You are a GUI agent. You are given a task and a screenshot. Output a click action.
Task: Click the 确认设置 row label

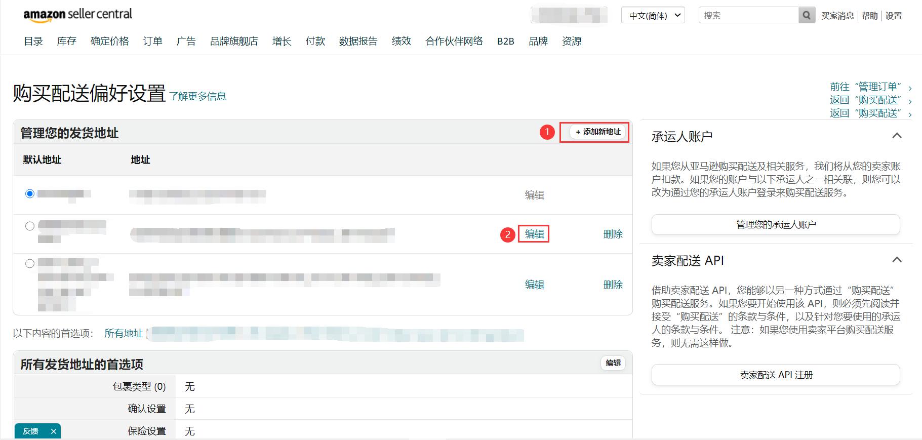147,409
